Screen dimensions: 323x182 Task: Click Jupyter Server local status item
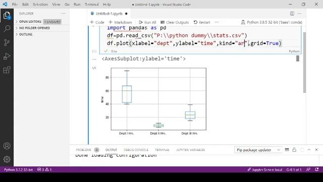pos(264,170)
